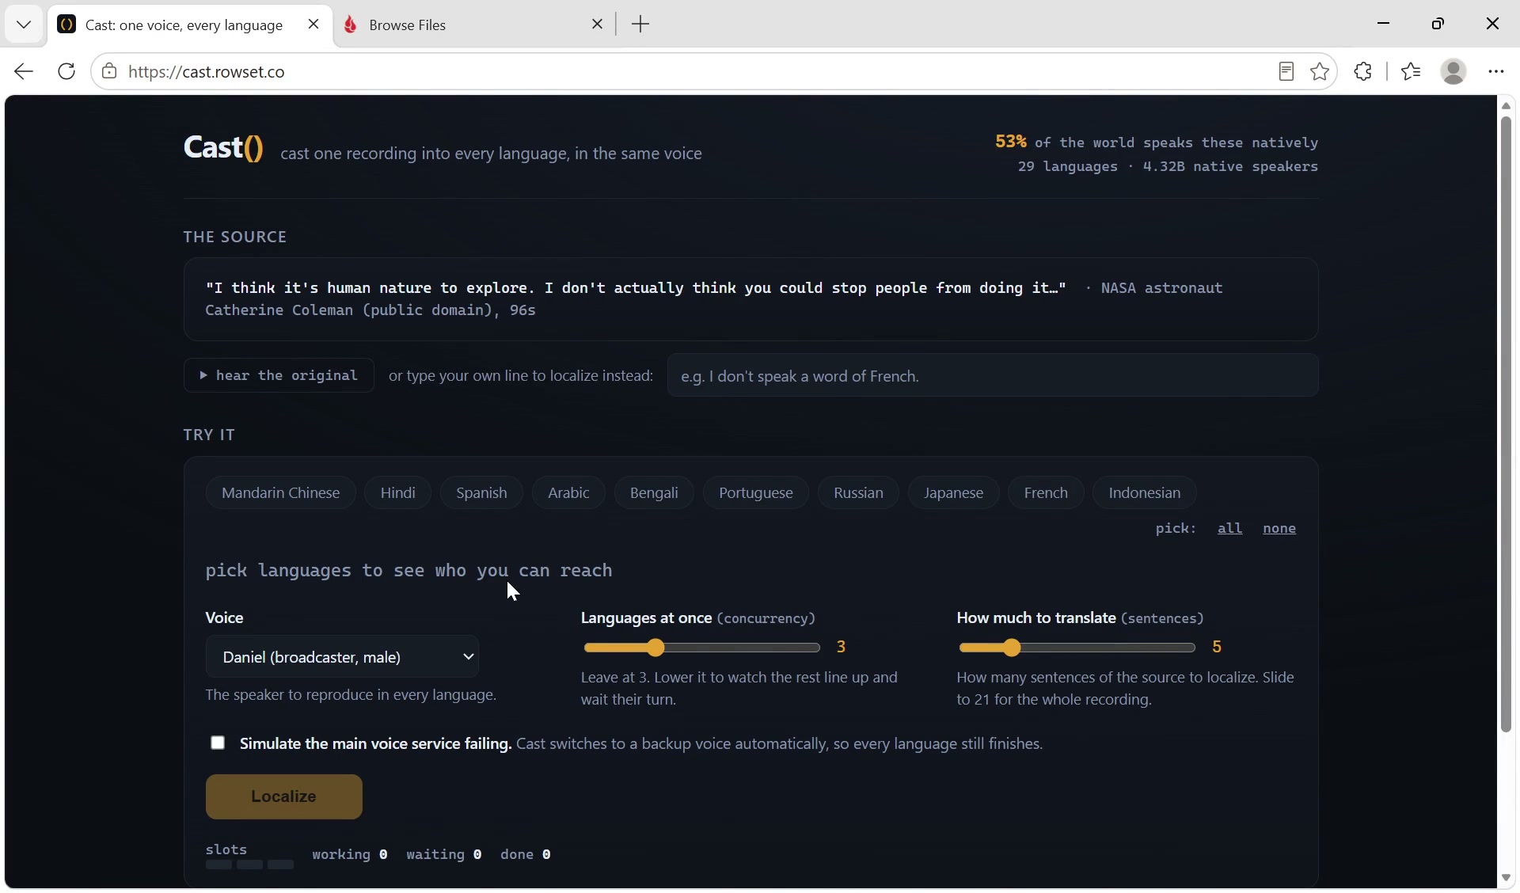Click the Cast() logo heading
Image resolution: width=1520 pixels, height=893 pixels.
[223, 147]
